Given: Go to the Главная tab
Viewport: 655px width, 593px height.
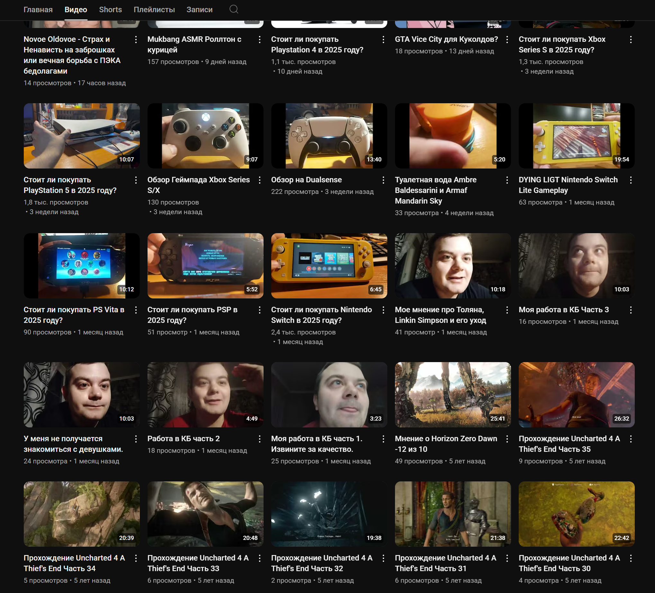Looking at the screenshot, I should click(x=38, y=10).
